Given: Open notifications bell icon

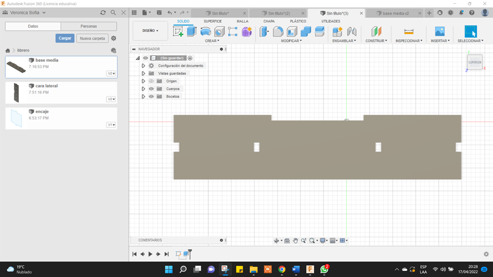Looking at the screenshot, I should (x=461, y=13).
